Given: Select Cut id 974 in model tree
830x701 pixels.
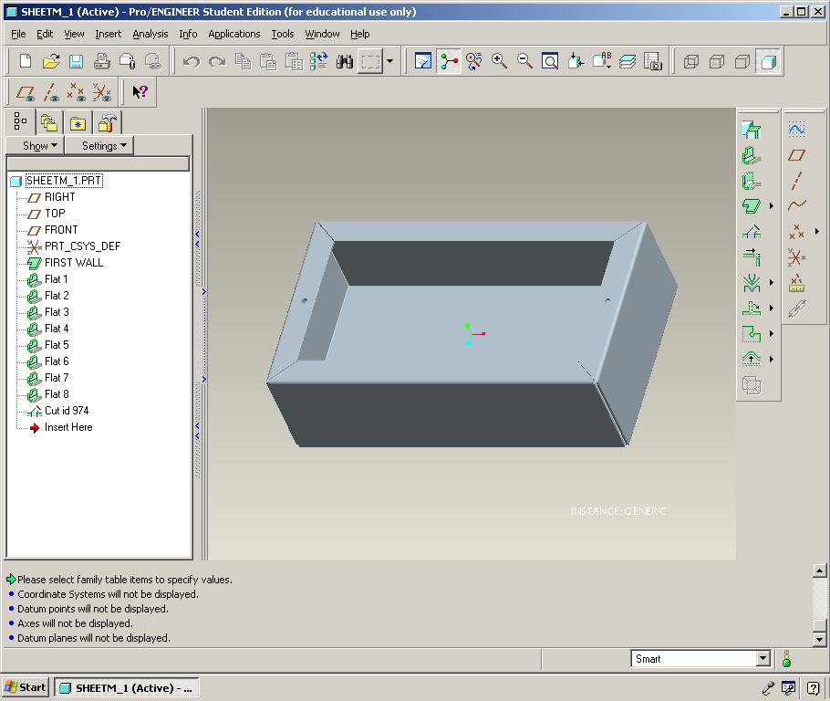Looking at the screenshot, I should click(x=67, y=411).
